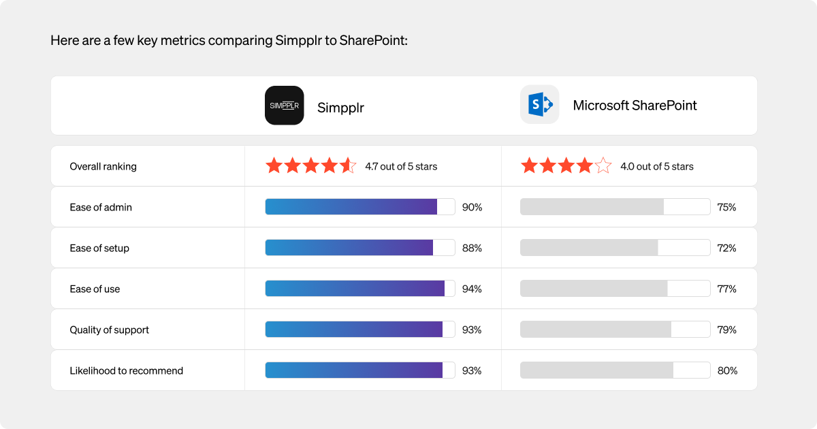817x429 pixels.
Task: Select the Overall ranking row label
Action: click(103, 167)
